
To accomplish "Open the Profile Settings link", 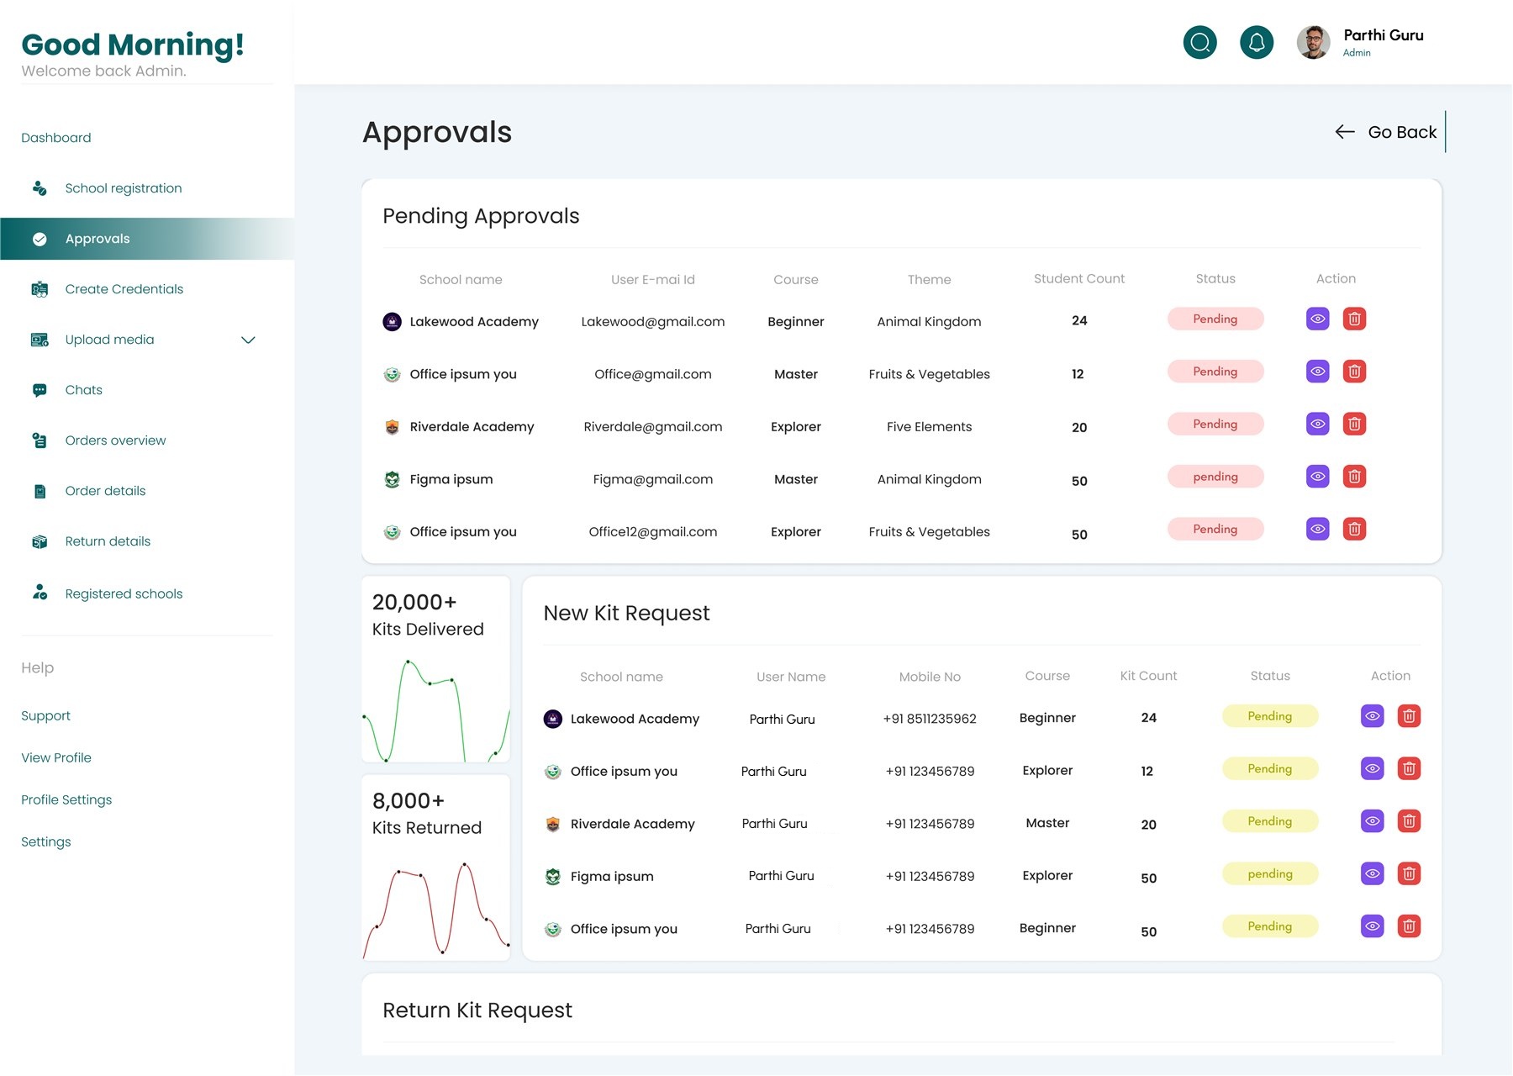I will tap(66, 799).
